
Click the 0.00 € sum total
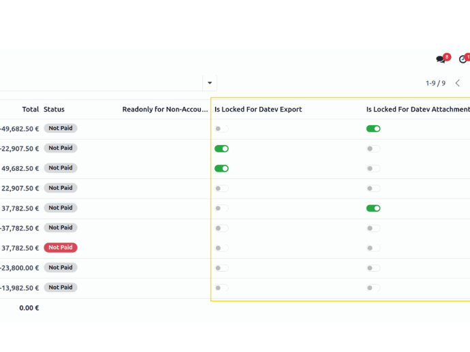29,308
